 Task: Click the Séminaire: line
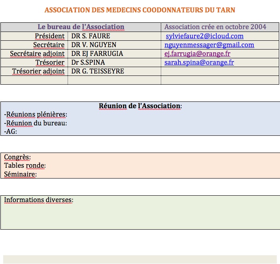click(20, 175)
